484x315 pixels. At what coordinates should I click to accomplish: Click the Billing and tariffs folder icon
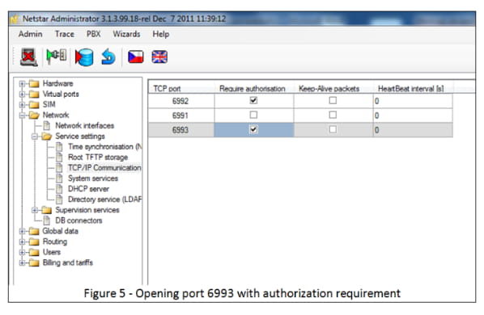pyautogui.click(x=34, y=263)
